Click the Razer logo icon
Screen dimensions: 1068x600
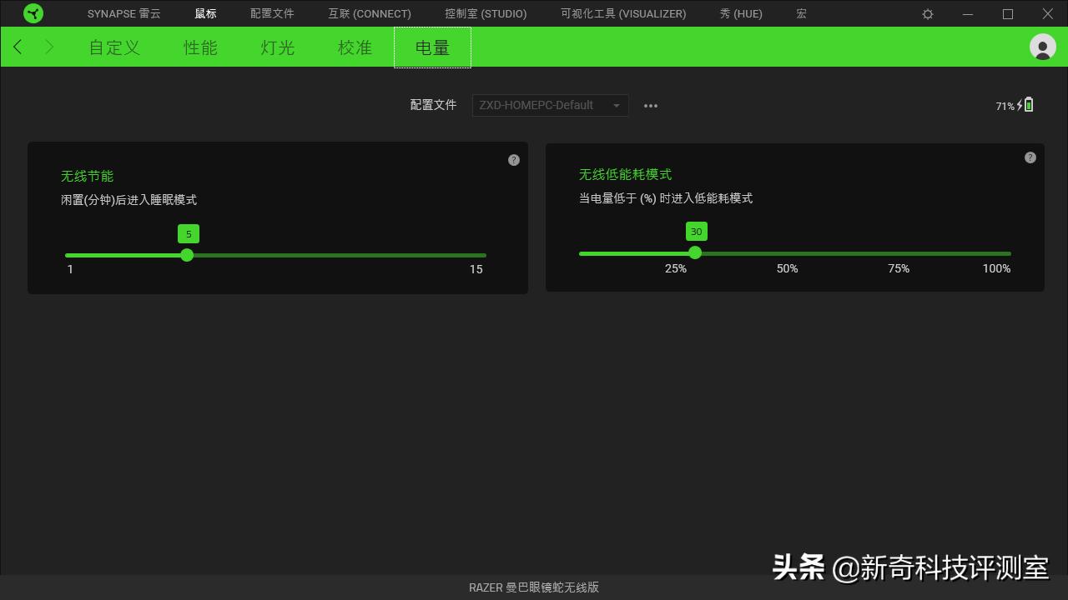tap(33, 13)
